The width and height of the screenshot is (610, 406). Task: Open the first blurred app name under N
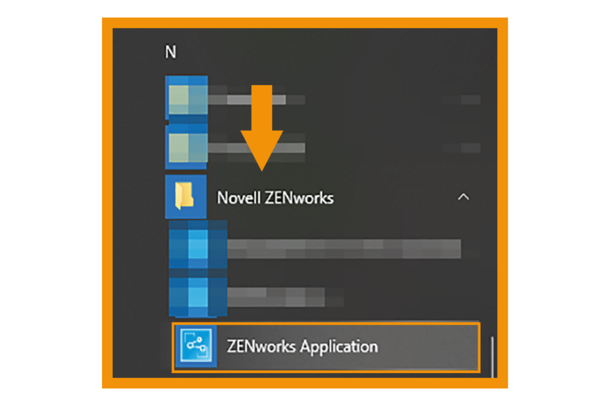tap(257, 99)
